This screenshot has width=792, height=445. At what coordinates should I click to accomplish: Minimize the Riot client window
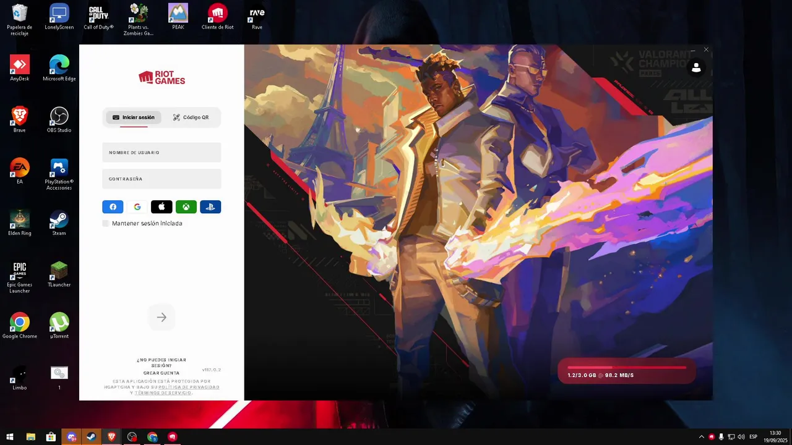pyautogui.click(x=693, y=49)
